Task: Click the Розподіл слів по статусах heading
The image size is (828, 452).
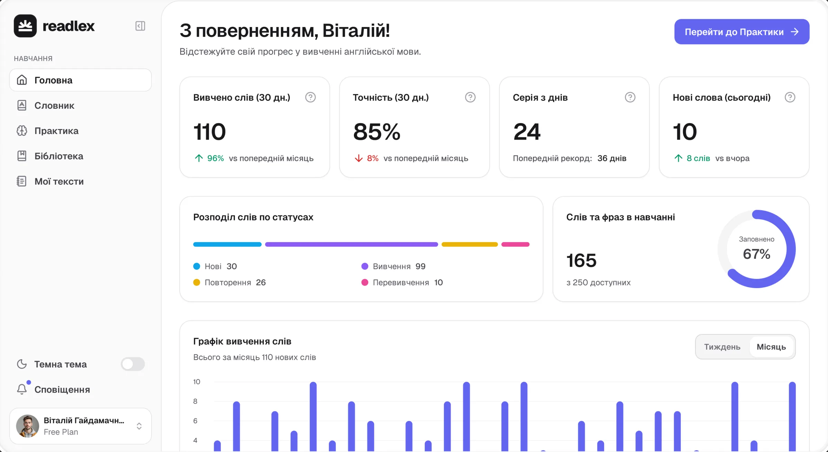Action: (x=253, y=217)
